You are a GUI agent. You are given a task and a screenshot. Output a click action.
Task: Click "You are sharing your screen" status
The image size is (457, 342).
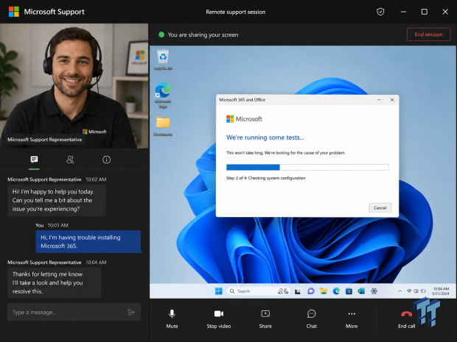(x=203, y=35)
